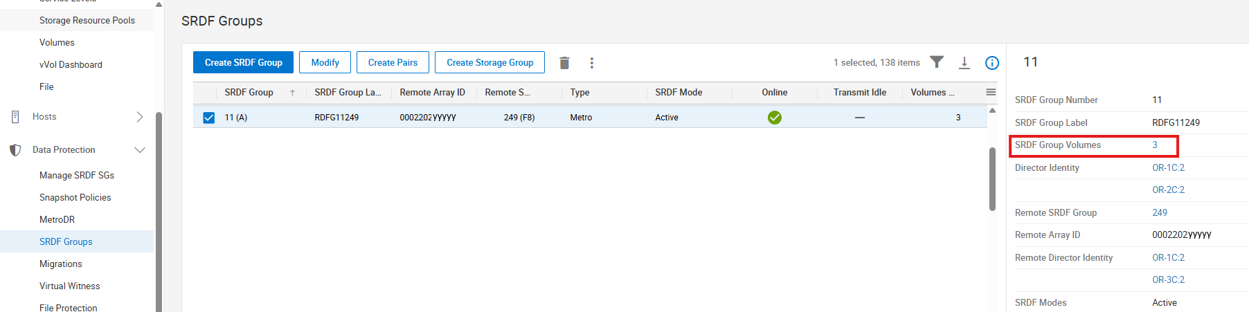Select Snapshot Policies in sidebar
This screenshot has width=1249, height=312.
point(75,197)
